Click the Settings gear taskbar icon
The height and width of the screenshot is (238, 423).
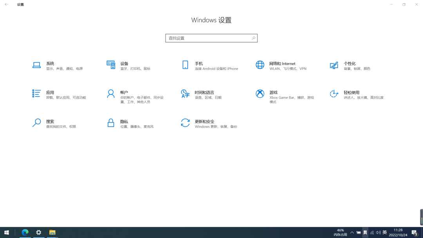pyautogui.click(x=38, y=233)
